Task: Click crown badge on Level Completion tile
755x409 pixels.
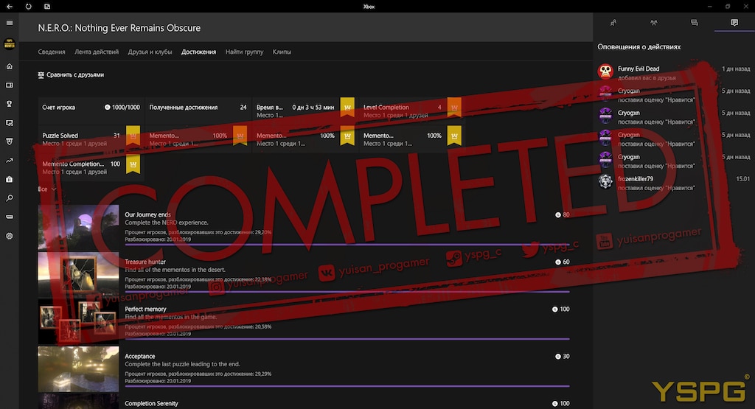Action: pyautogui.click(x=454, y=108)
